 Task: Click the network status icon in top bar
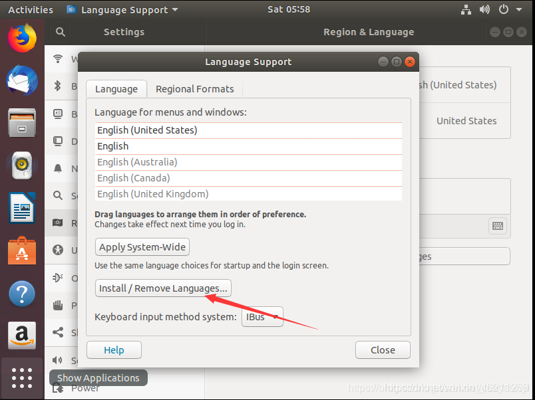click(466, 9)
